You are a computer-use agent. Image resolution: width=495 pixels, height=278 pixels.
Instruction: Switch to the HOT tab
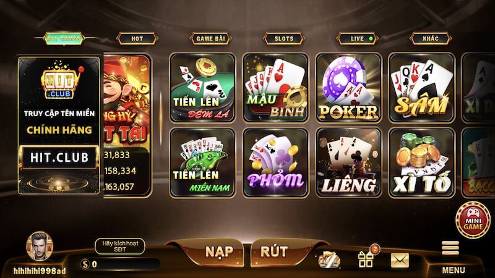point(137,39)
